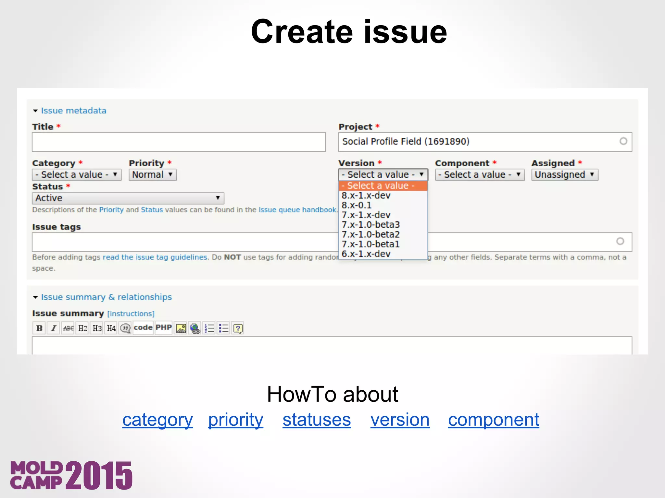Open the statuses HowTo link
Image resolution: width=665 pixels, height=498 pixels.
pyautogui.click(x=317, y=420)
